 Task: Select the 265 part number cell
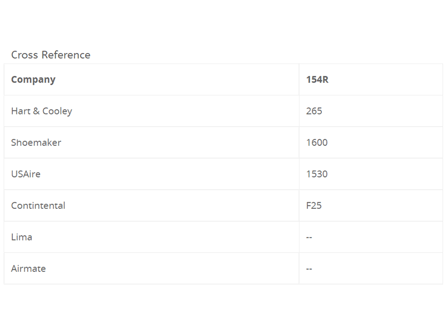pos(314,111)
